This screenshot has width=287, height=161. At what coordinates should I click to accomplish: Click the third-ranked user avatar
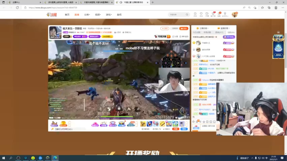198,56
